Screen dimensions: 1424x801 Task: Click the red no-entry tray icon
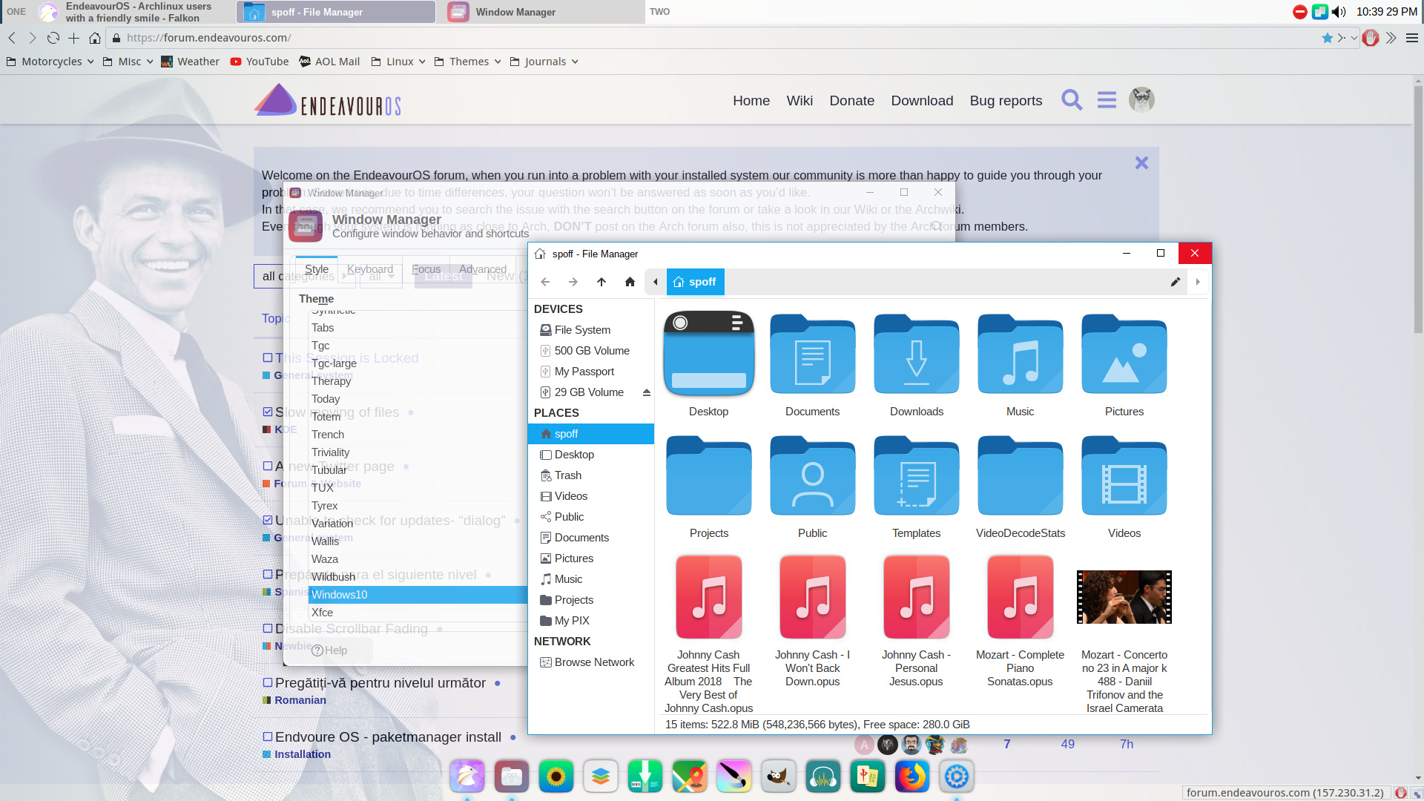coord(1300,12)
